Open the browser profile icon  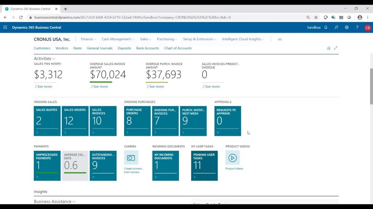[x=360, y=17]
